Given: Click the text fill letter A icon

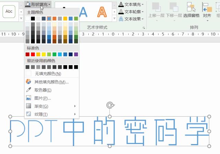Looking at the screenshot, I should tap(121, 4).
